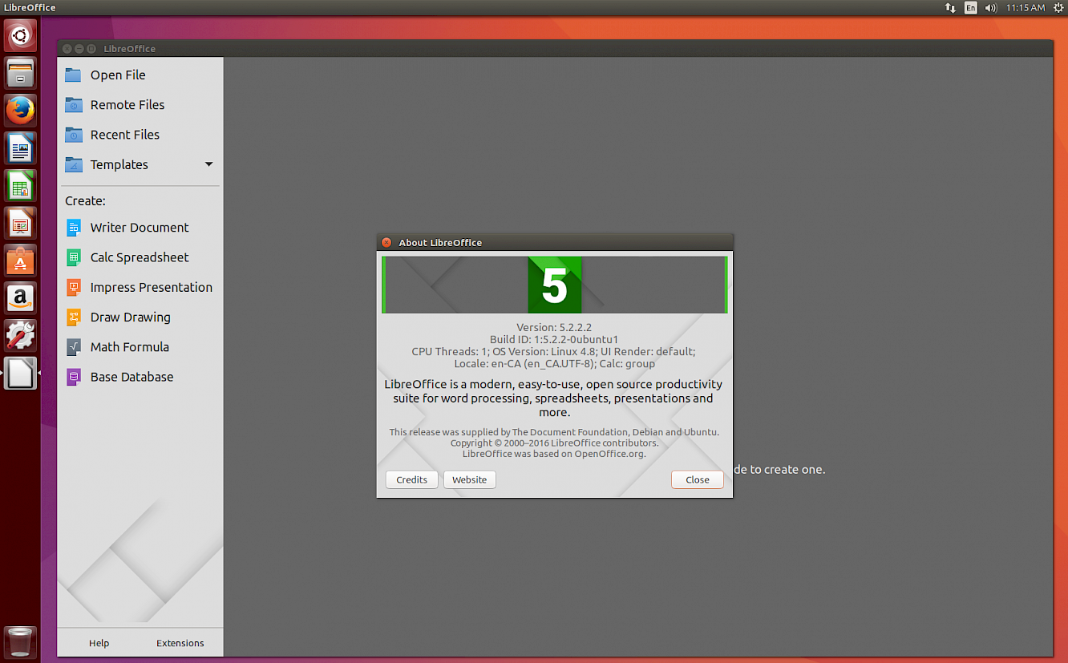Screen dimensions: 1068x663
Task: Click the Draw Drawing icon
Action: 74,317
